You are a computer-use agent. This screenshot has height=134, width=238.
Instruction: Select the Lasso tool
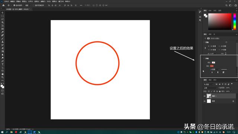click(x=3, y=19)
